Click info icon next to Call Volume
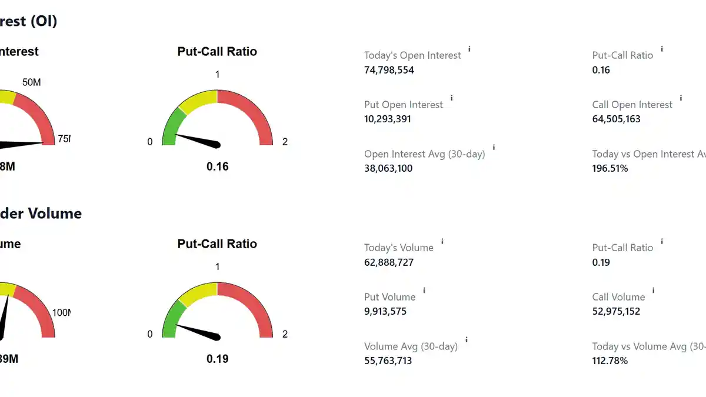The image size is (706, 397). (x=653, y=291)
